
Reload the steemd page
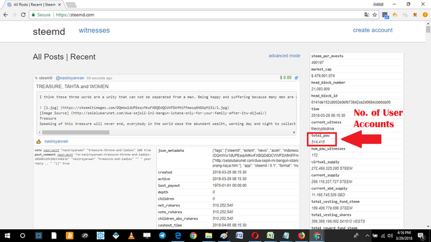click(x=23, y=15)
